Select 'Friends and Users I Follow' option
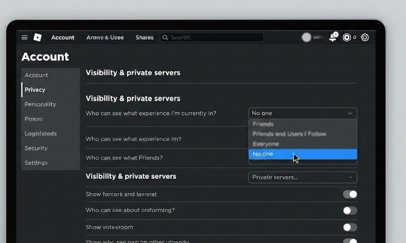The image size is (406, 243). point(289,134)
